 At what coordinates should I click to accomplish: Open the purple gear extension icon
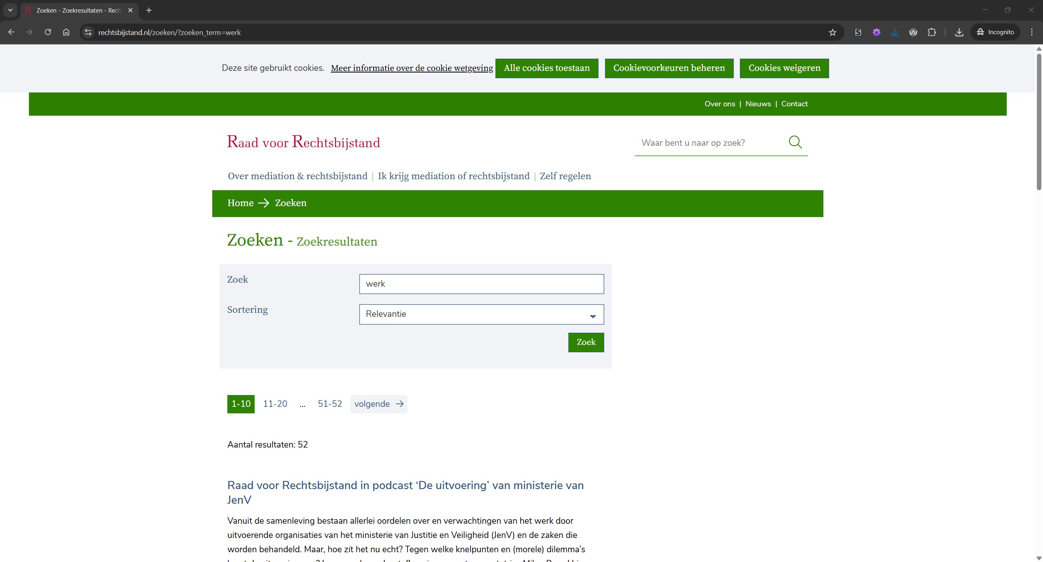[876, 32]
